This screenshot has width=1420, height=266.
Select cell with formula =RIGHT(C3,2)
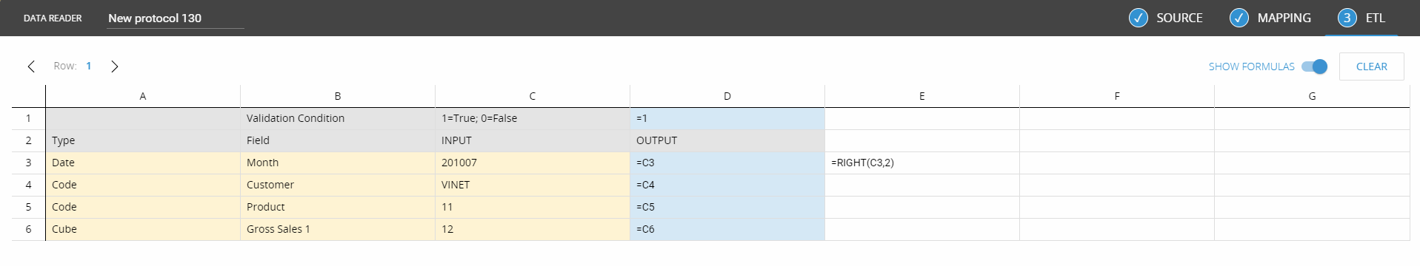pyautogui.click(x=921, y=163)
